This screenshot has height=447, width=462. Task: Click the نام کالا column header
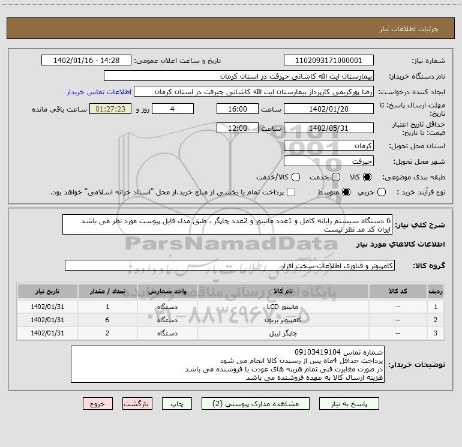pyautogui.click(x=283, y=291)
